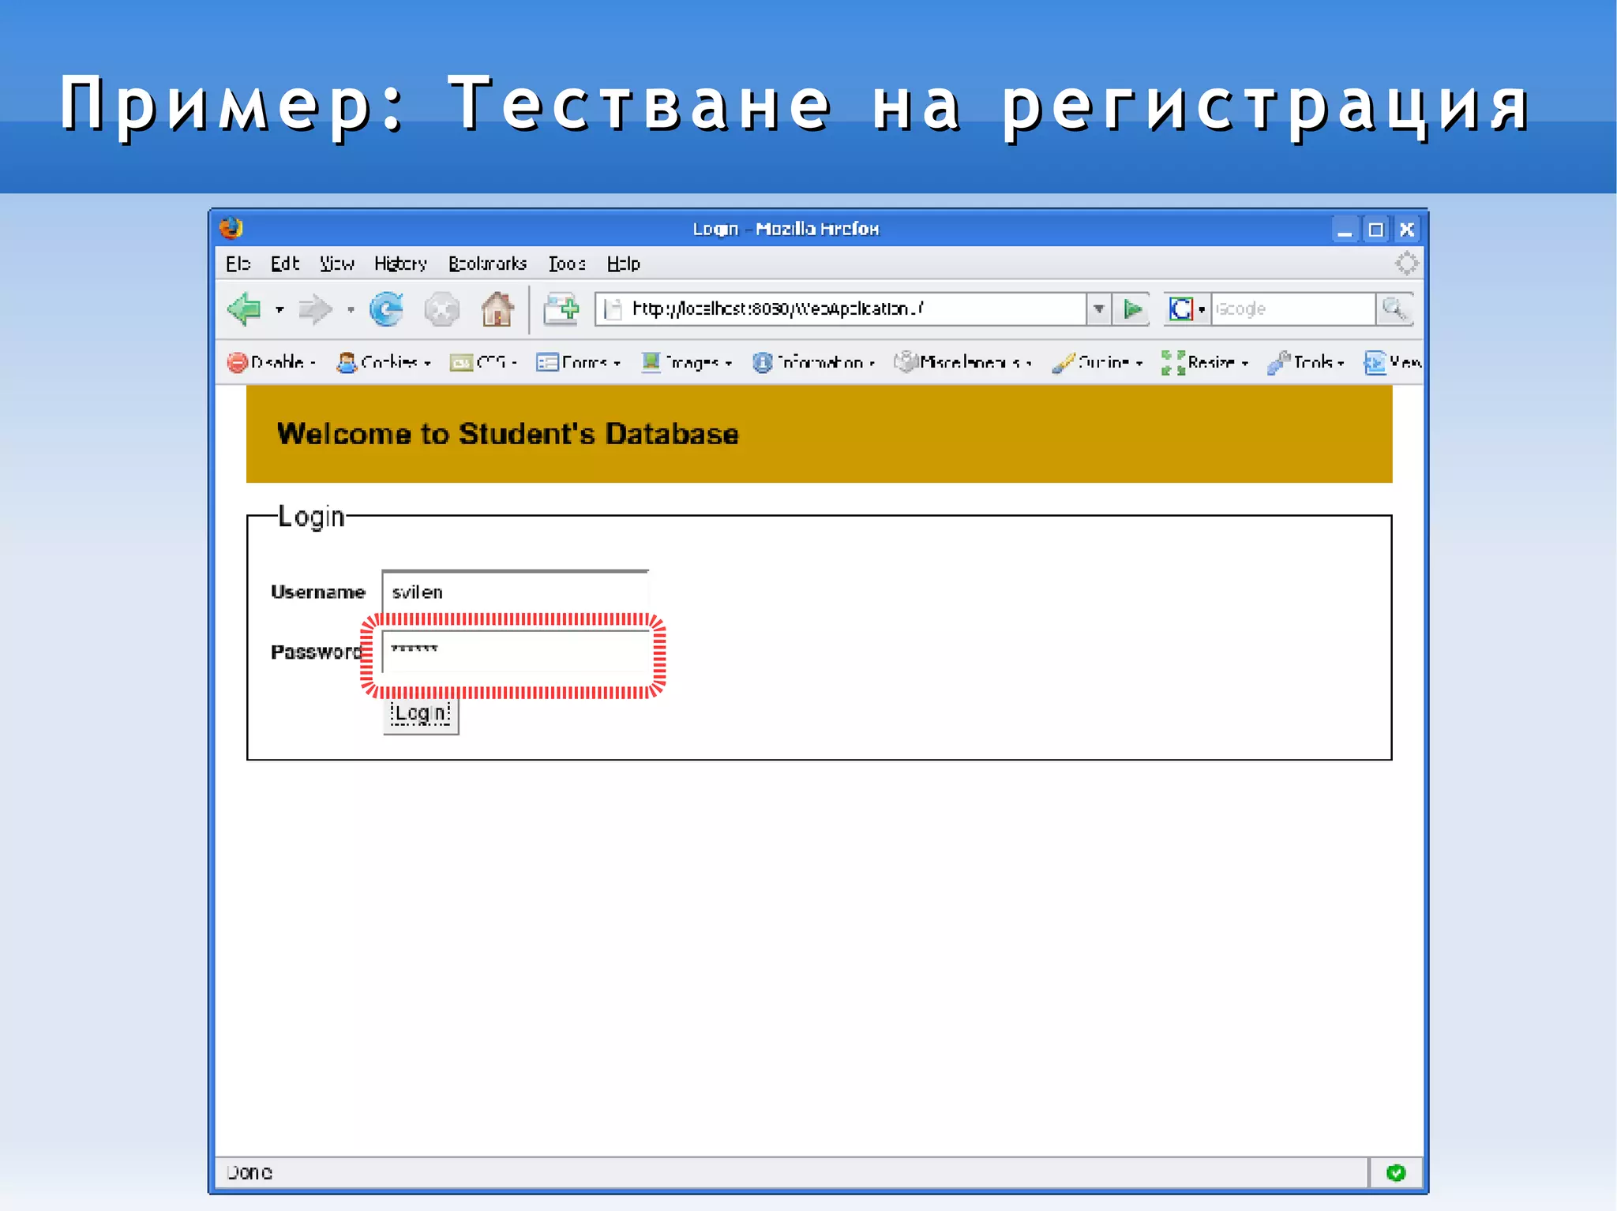This screenshot has width=1617, height=1211.
Task: Click the localhost URL address bar
Action: [842, 308]
